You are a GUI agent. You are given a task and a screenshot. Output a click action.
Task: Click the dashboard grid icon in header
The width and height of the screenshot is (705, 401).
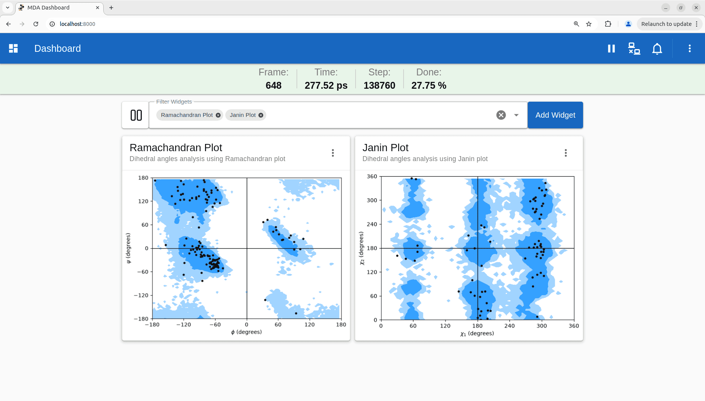13,48
